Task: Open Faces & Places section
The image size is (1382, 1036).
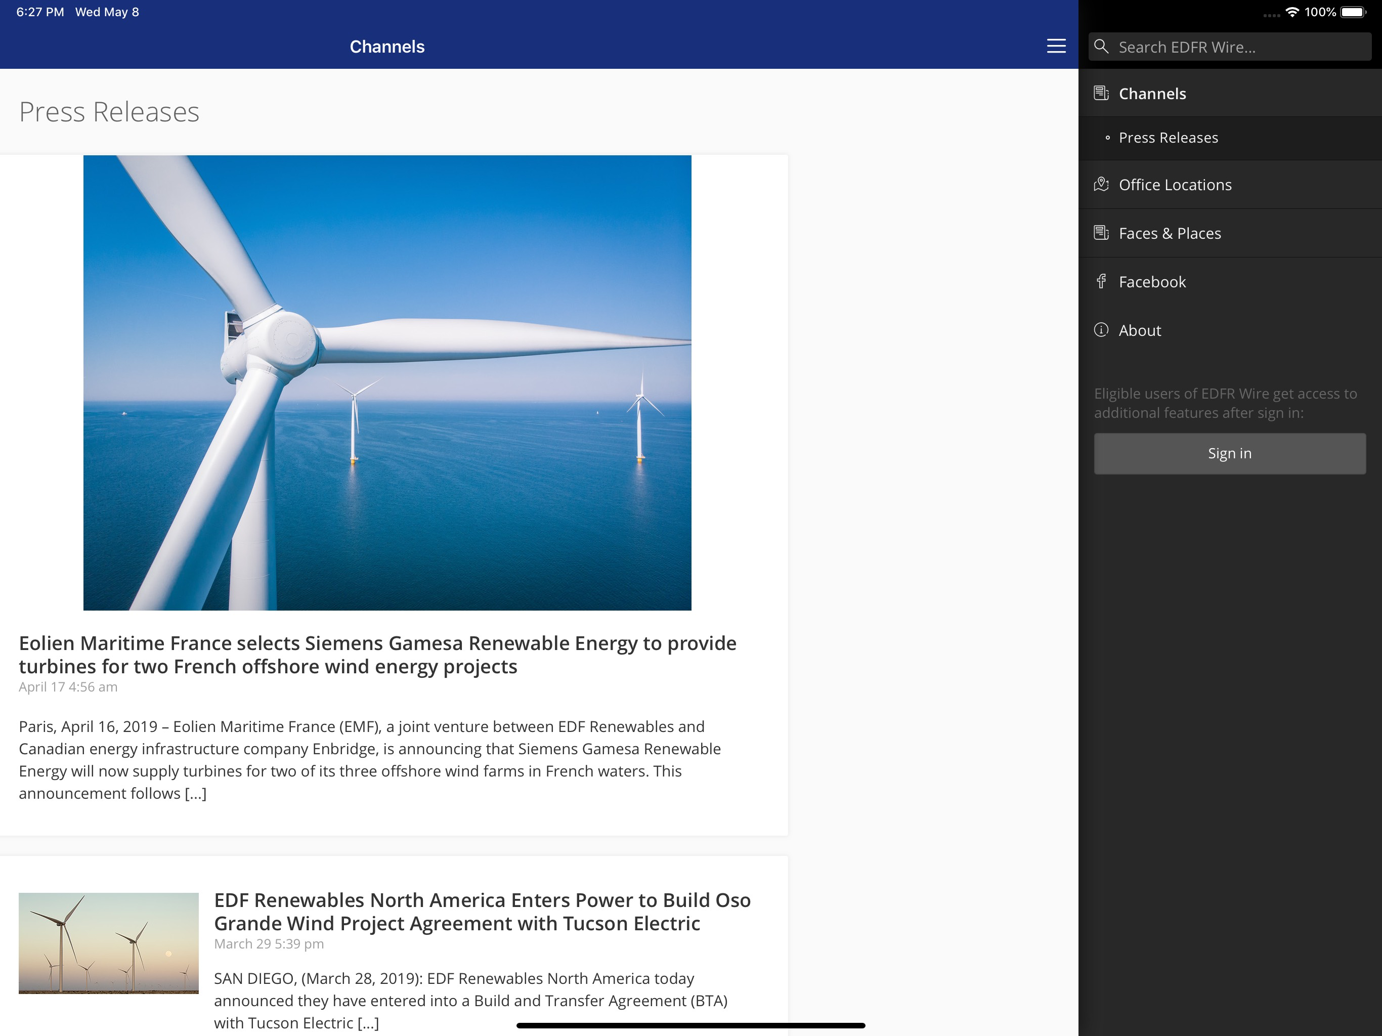Action: (x=1230, y=234)
